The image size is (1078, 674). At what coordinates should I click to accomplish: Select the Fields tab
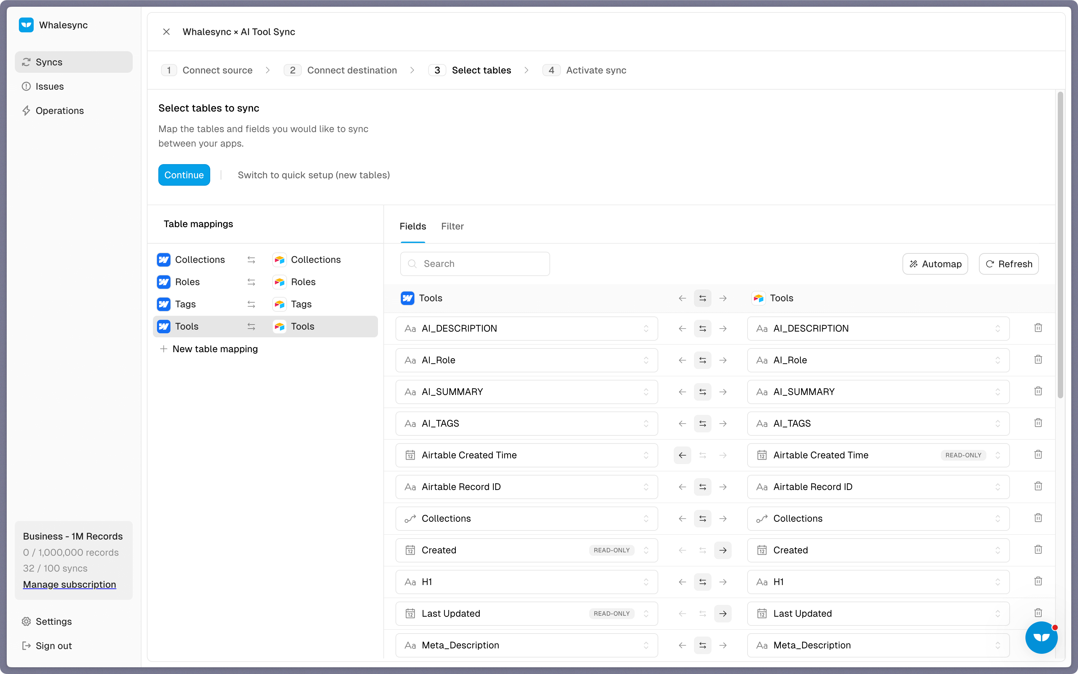tap(412, 226)
